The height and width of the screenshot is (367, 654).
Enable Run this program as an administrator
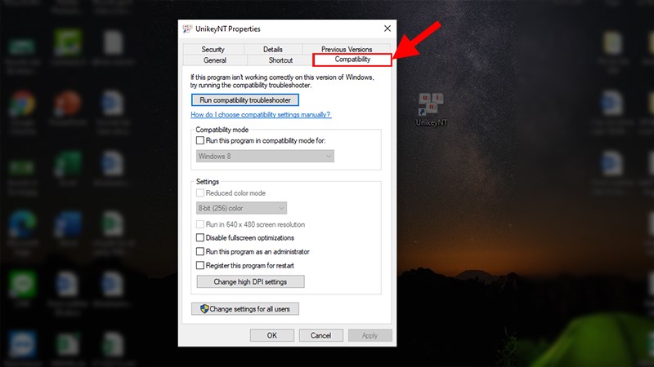tap(200, 252)
